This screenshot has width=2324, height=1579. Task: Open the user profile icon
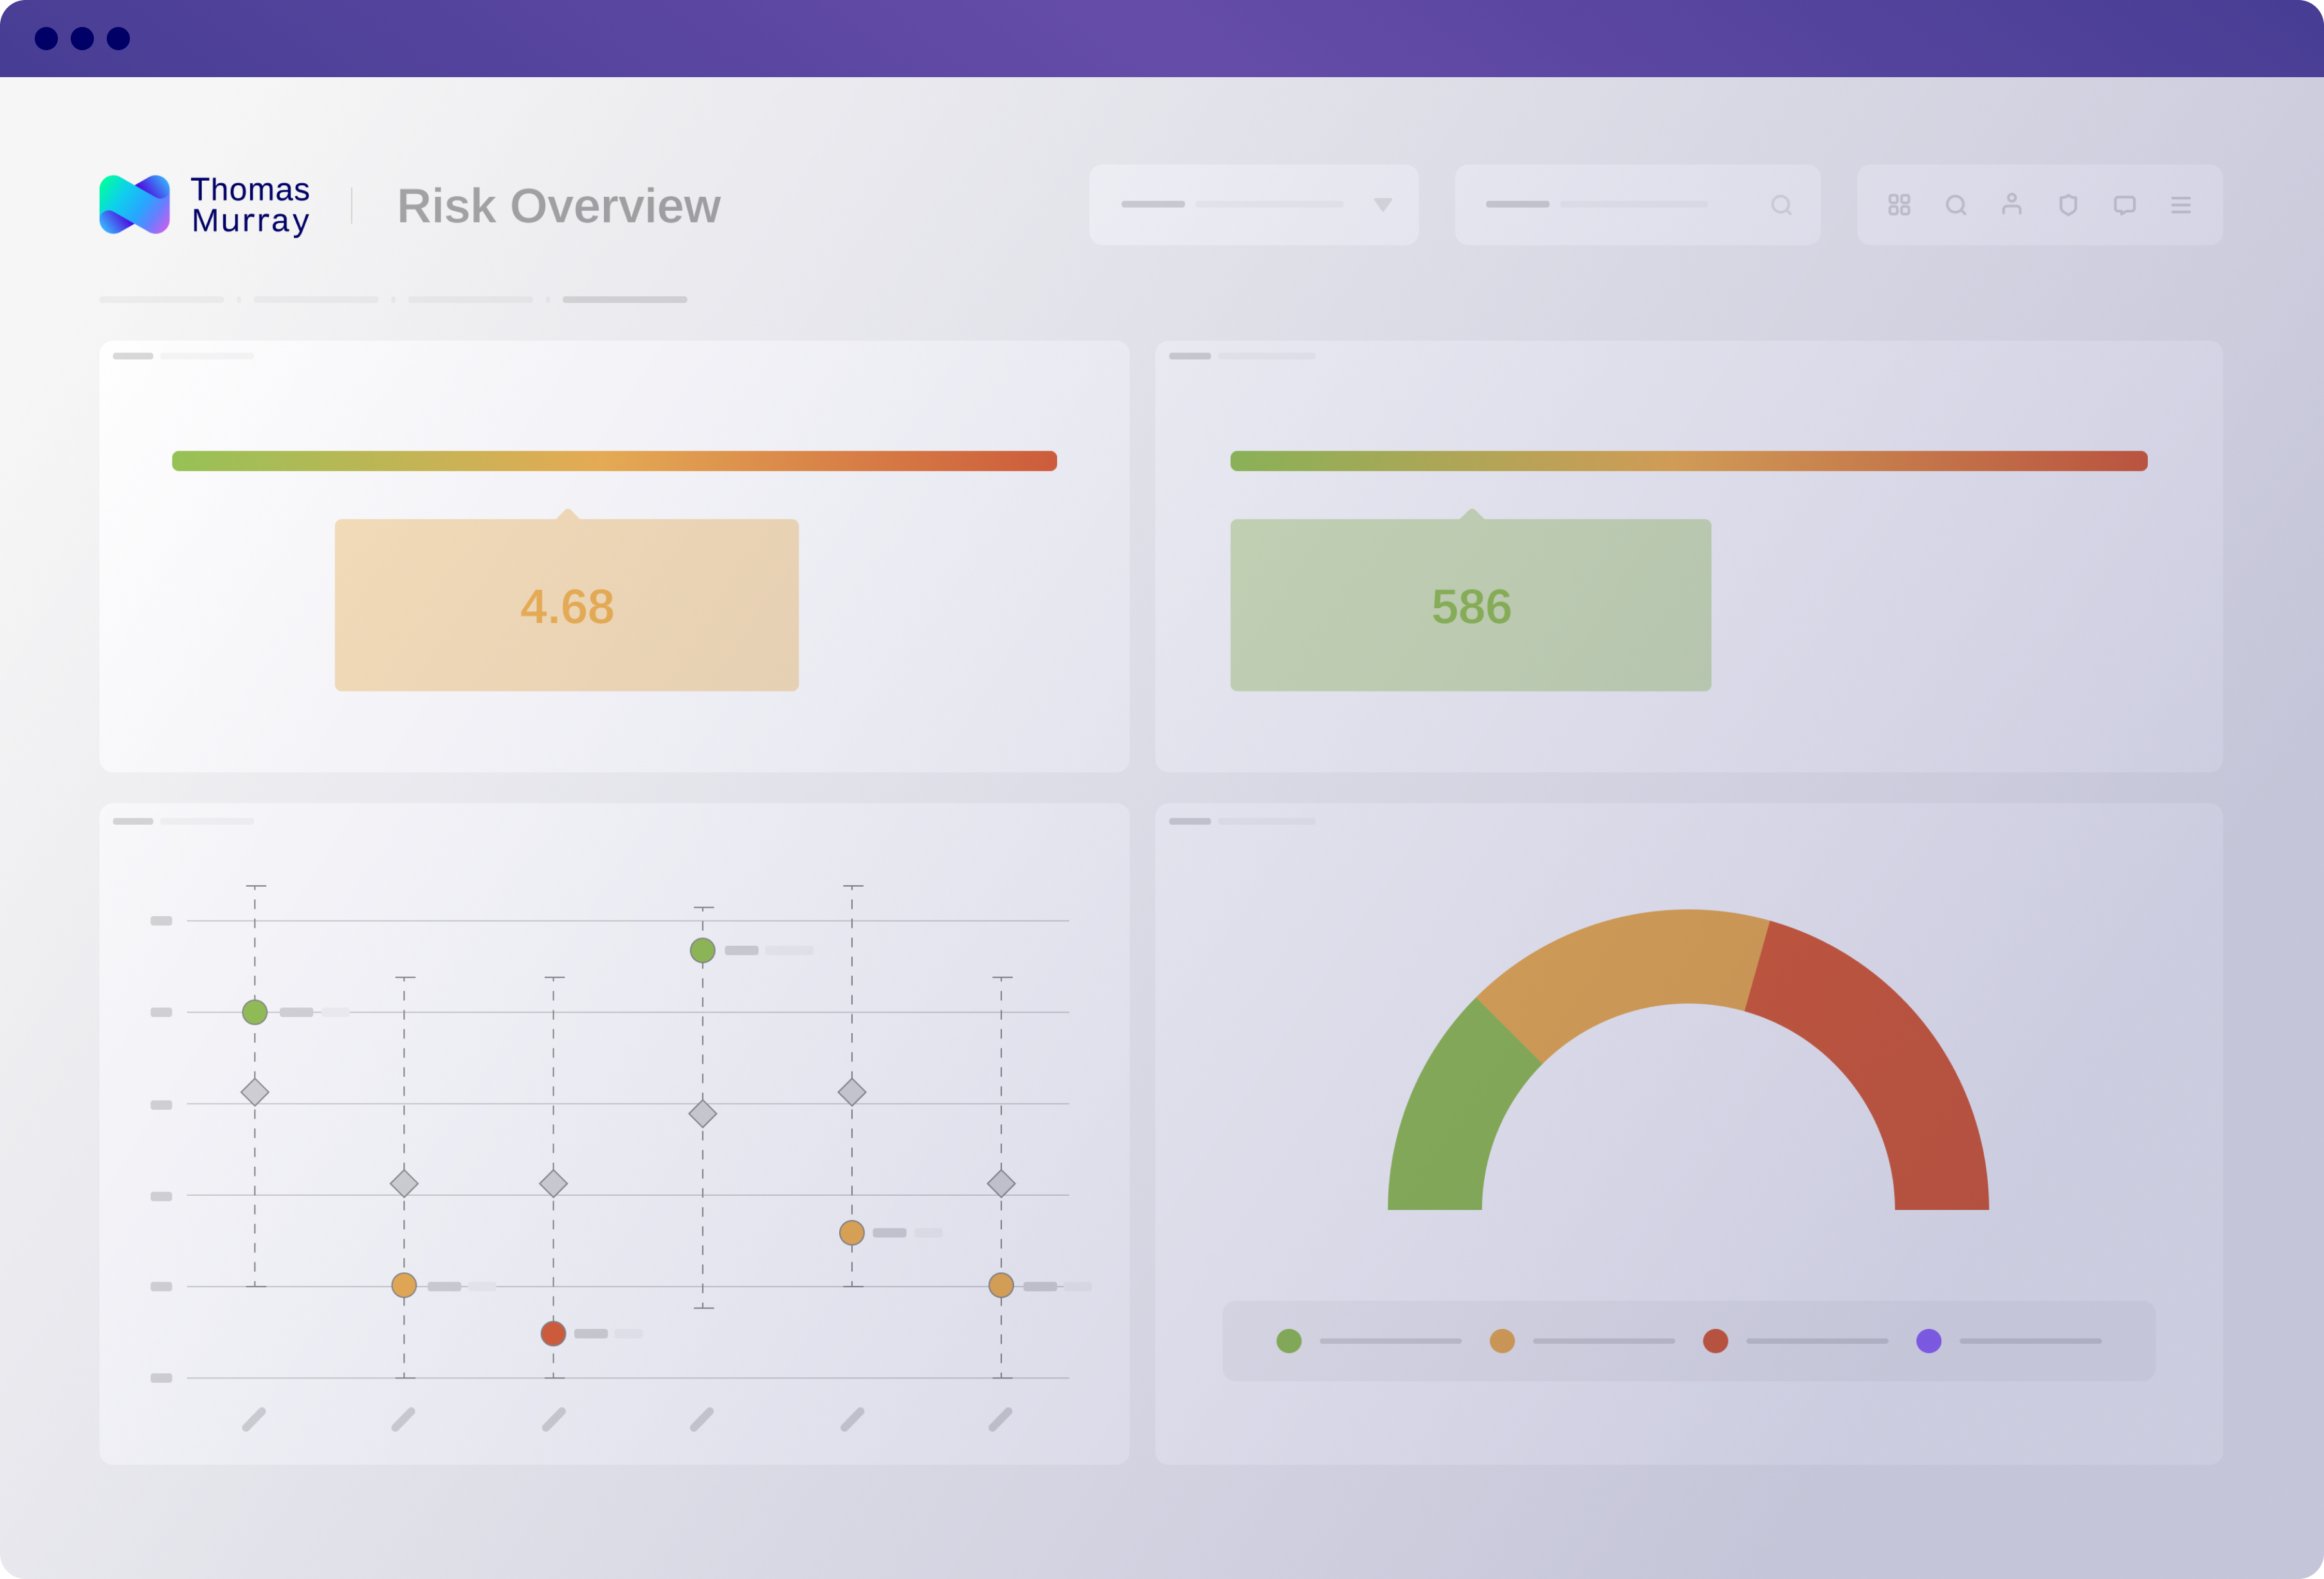(2012, 205)
